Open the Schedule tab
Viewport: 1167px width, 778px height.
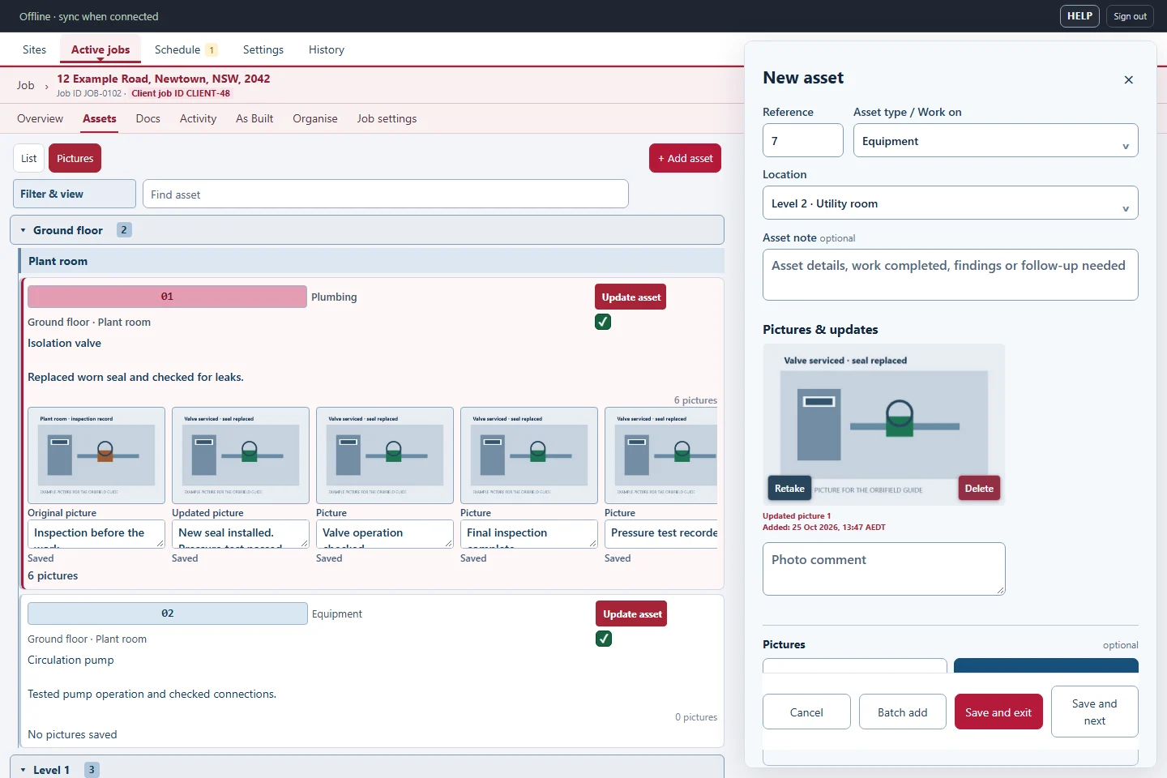[x=186, y=49]
